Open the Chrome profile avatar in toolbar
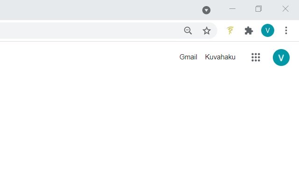Screen dimensions: 299x187 tap(268, 30)
